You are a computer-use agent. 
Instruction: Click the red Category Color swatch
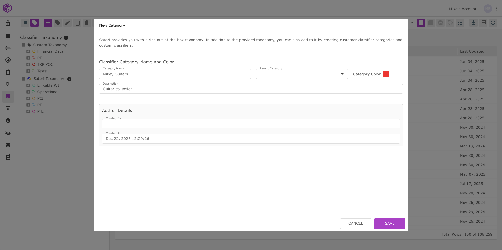coord(386,74)
